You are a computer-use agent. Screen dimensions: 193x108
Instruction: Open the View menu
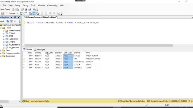click(11, 5)
